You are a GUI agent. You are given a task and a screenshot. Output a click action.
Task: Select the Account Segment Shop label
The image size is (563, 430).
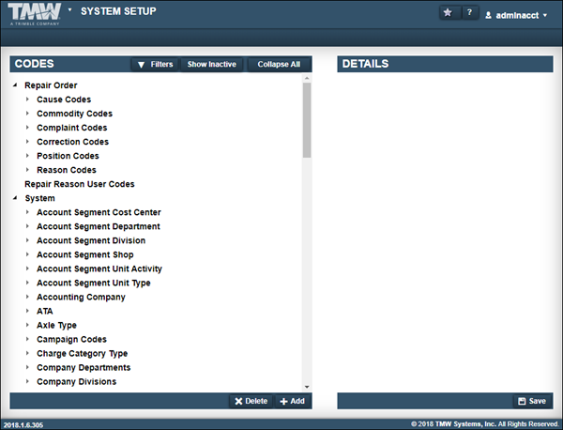point(85,254)
